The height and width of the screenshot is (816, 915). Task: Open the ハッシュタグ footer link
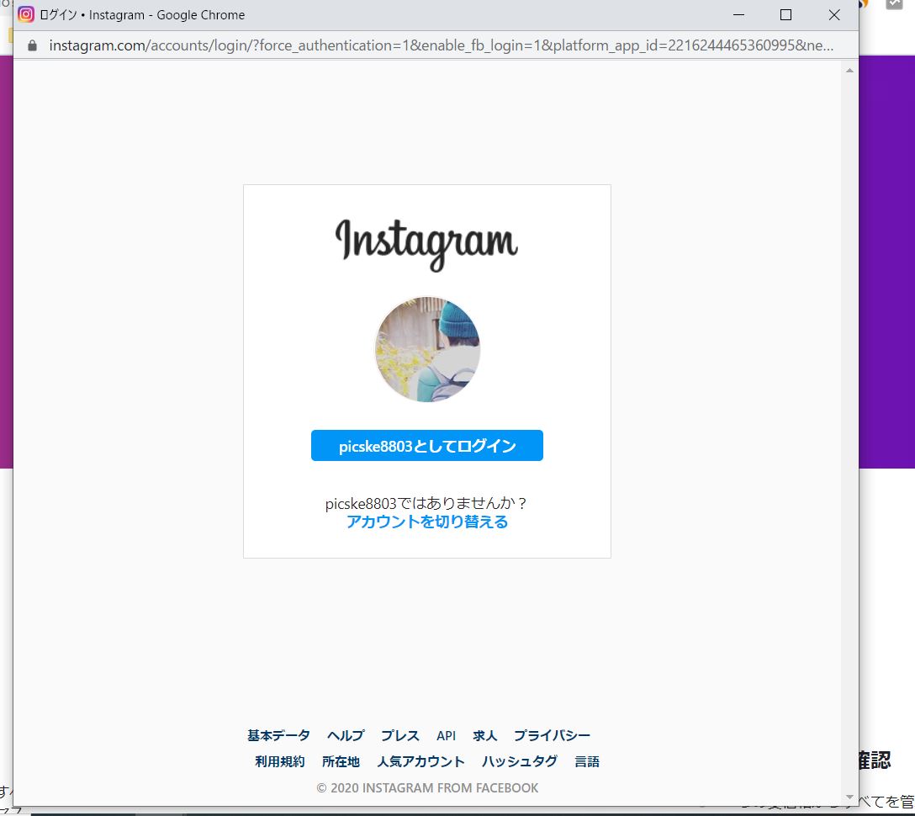point(520,761)
